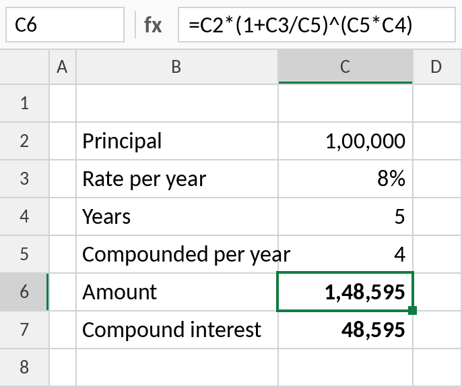The height and width of the screenshot is (387, 462).
Task: Click the 'Amount' label cell
Action: coord(176,292)
